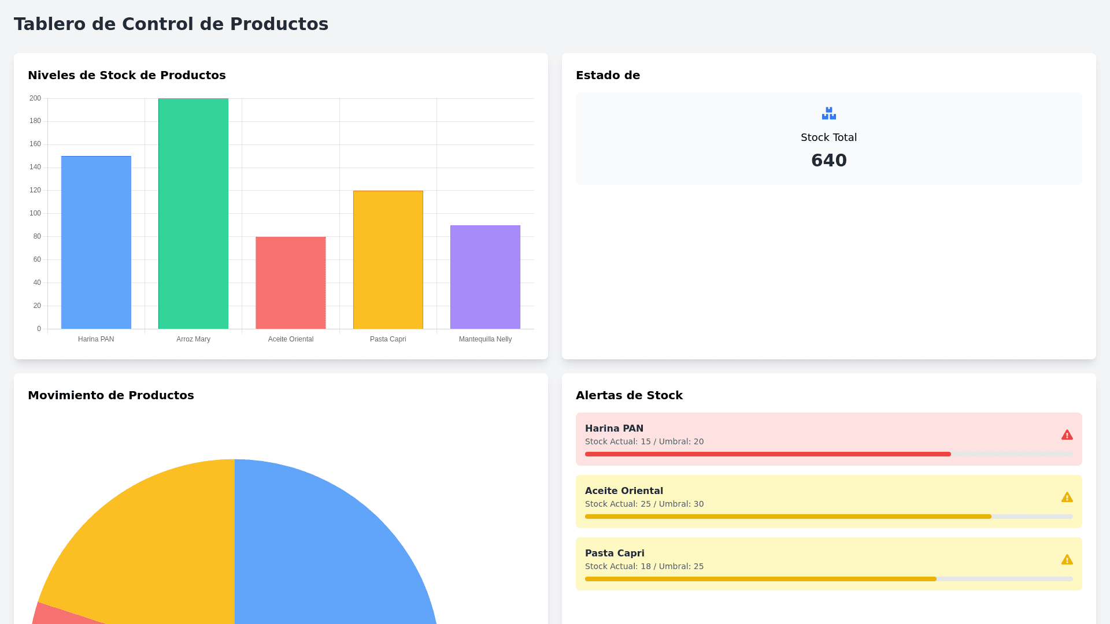Click the Mantequilla Nelly axis label

[485, 339]
